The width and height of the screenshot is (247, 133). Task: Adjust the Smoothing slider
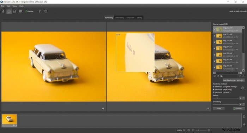pyautogui.click(x=222, y=105)
